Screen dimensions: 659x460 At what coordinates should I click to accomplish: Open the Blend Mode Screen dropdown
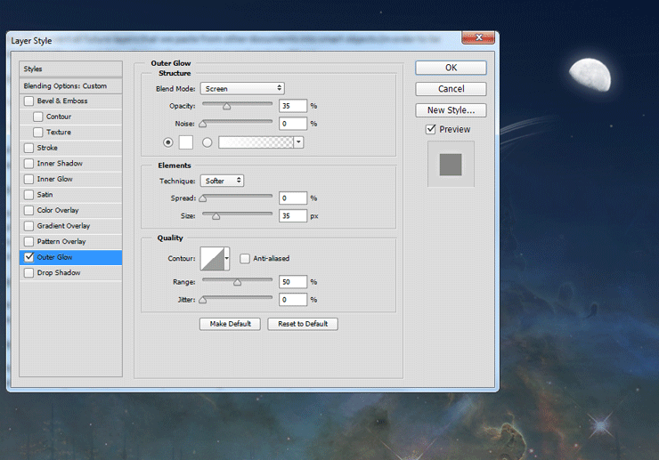tap(241, 88)
